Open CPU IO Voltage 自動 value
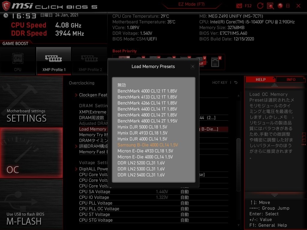The image size is (307, 230). [x=185, y=197]
